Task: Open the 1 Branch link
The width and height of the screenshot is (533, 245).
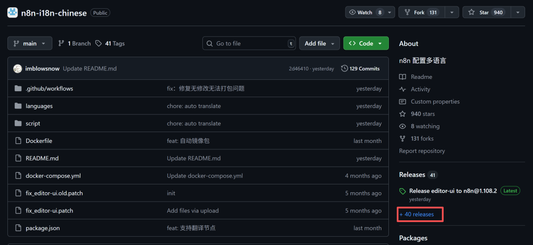Action: click(x=75, y=43)
